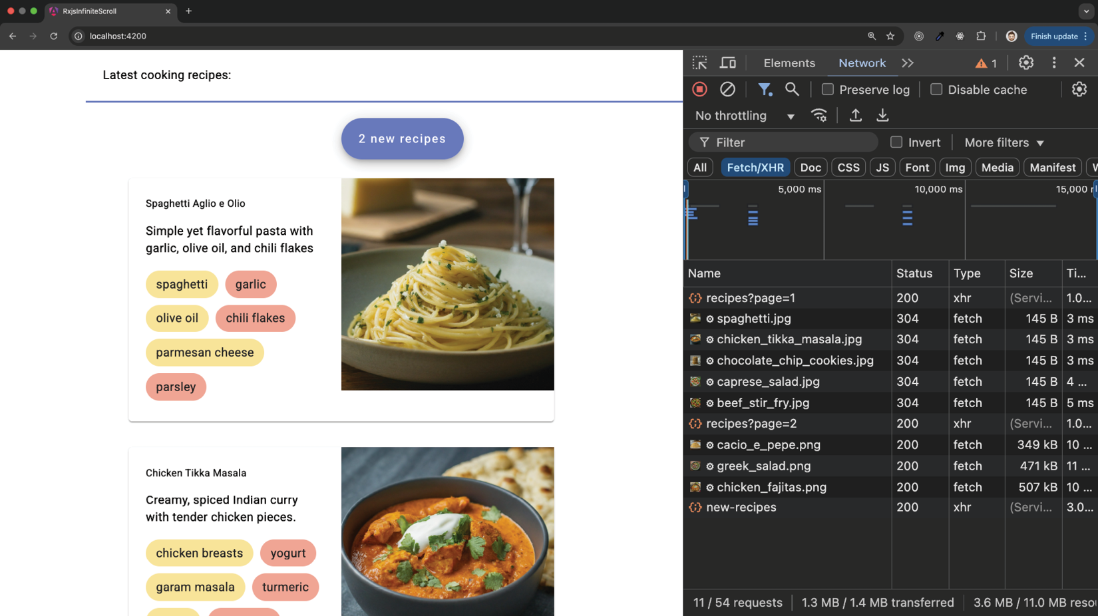Check the Invert filter checkbox

[x=896, y=142]
